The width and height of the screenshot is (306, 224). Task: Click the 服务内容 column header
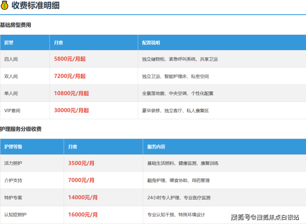(x=156, y=147)
